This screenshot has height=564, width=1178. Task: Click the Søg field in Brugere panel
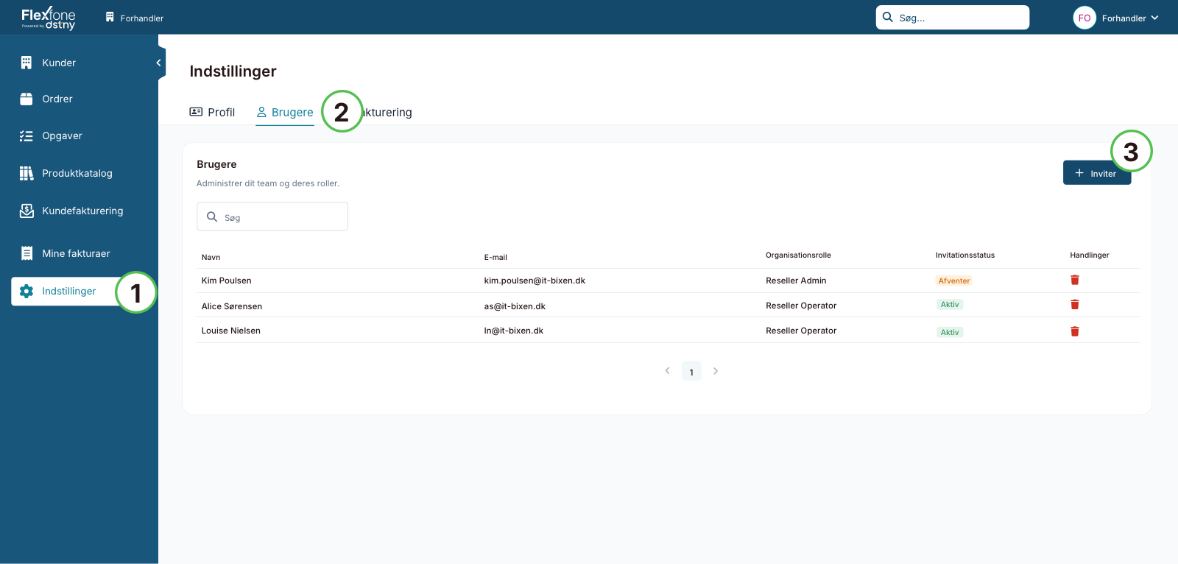coord(272,216)
